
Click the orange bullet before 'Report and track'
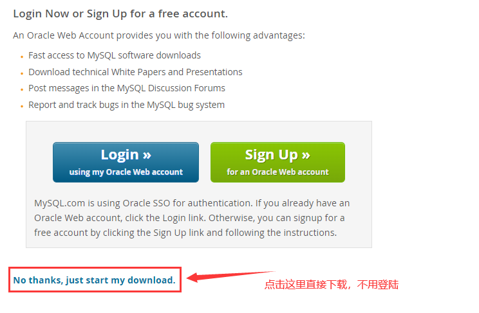[x=22, y=107]
